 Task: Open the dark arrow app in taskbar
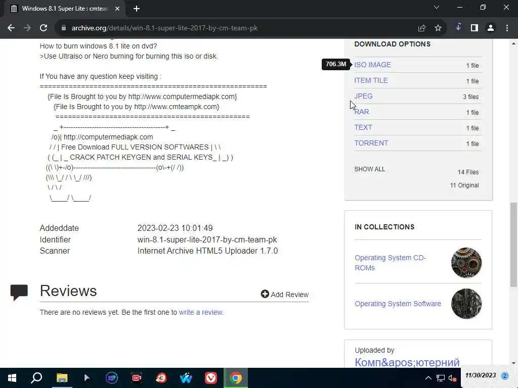(87, 378)
